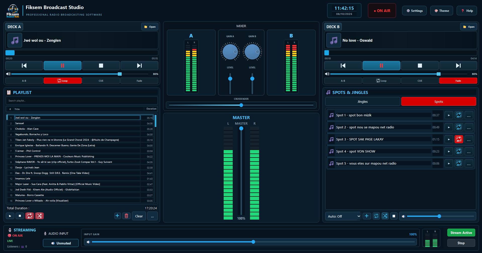Stop spots playback square icon

[x=394, y=216]
